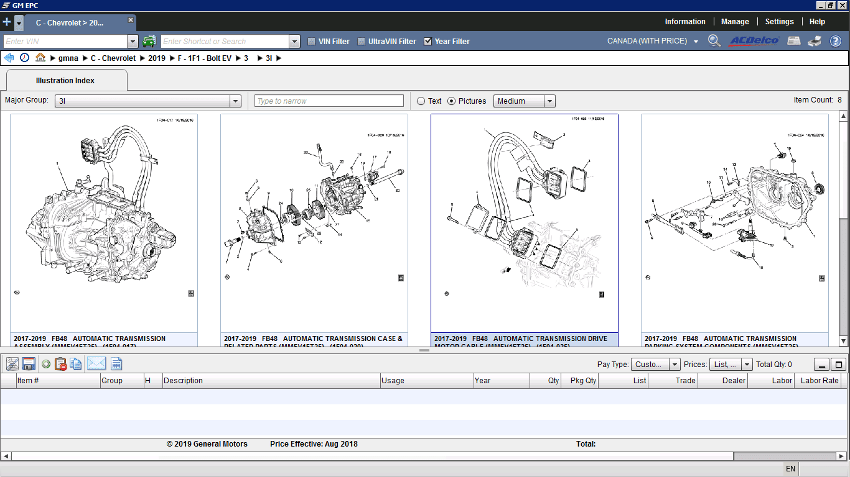The height and width of the screenshot is (477, 850).
Task: Click the envelope email icon
Action: [x=96, y=364]
